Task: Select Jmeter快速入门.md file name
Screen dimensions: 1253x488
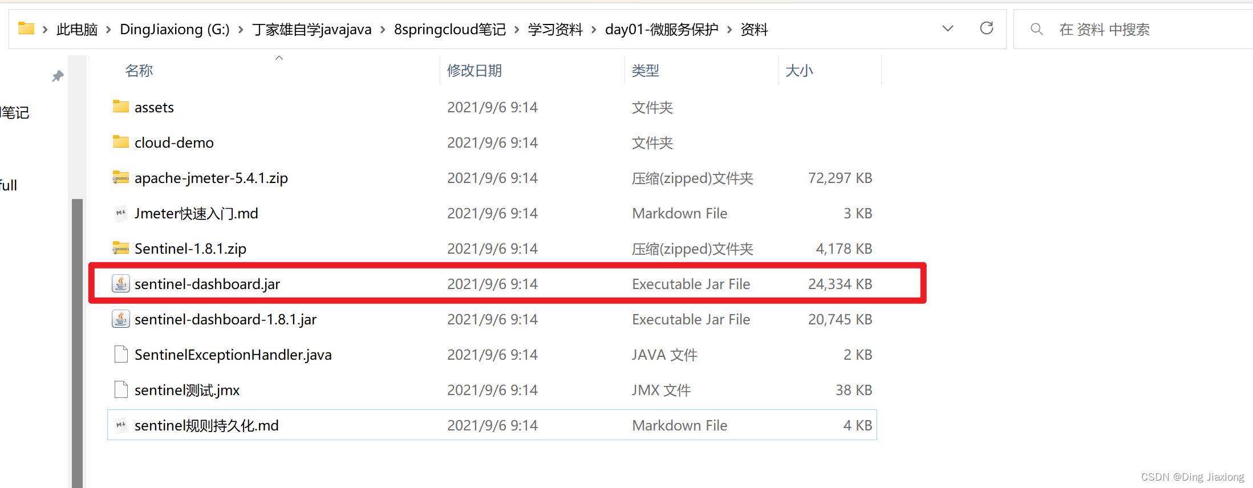Action: point(196,213)
